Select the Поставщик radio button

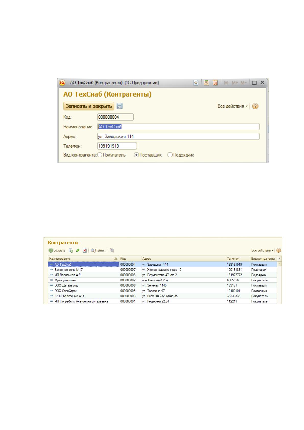tap(136, 155)
